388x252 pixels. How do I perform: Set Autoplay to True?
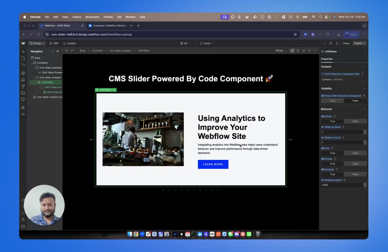[333, 174]
